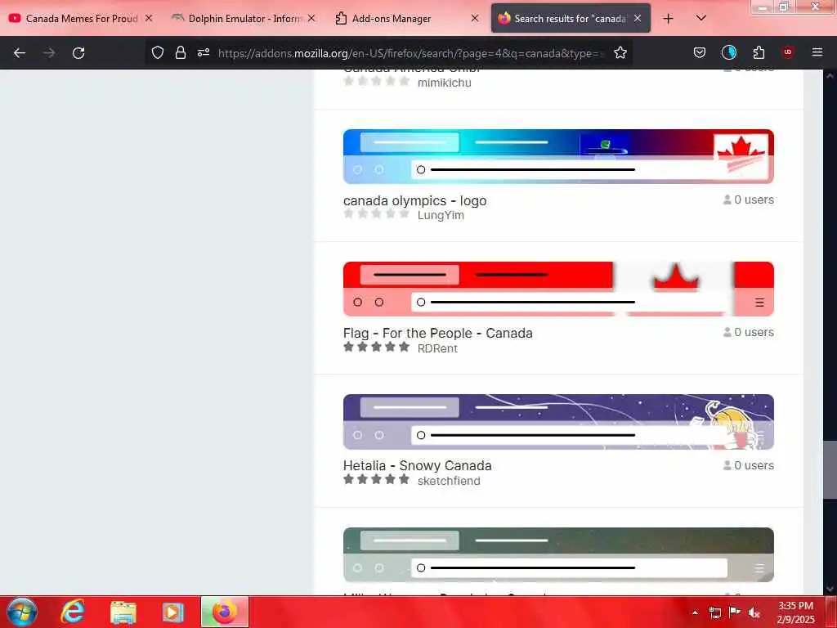837x628 pixels.
Task: Show hidden system tray icons
Action: (695, 612)
